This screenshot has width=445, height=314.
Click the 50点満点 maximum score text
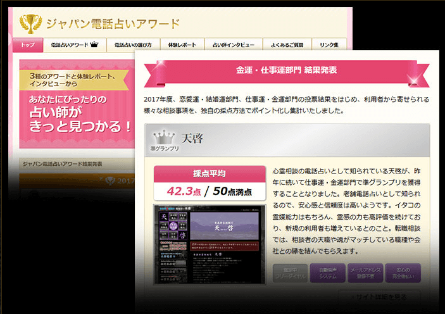coord(232,191)
